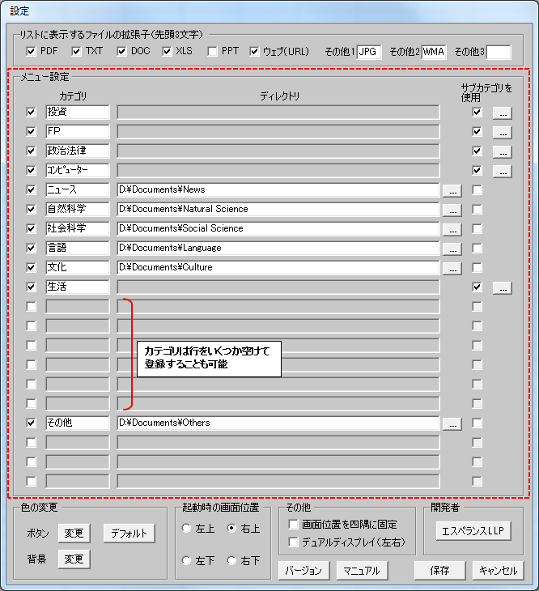Open the マニュアル button
Image resolution: width=539 pixels, height=591 pixels.
(x=362, y=570)
